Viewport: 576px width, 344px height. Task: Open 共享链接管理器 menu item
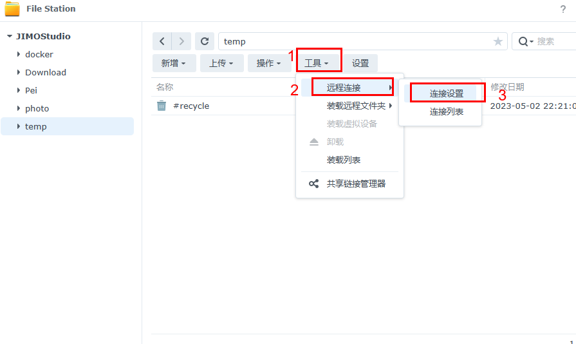[349, 184]
